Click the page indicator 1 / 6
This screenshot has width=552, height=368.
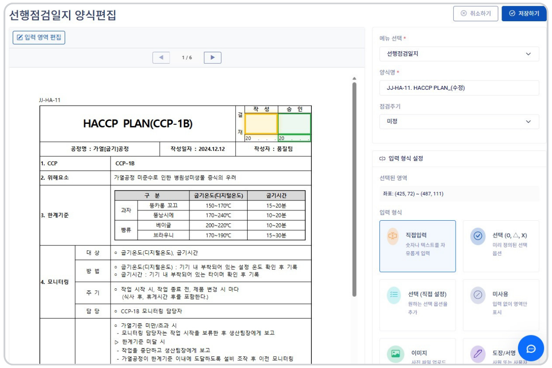click(187, 57)
